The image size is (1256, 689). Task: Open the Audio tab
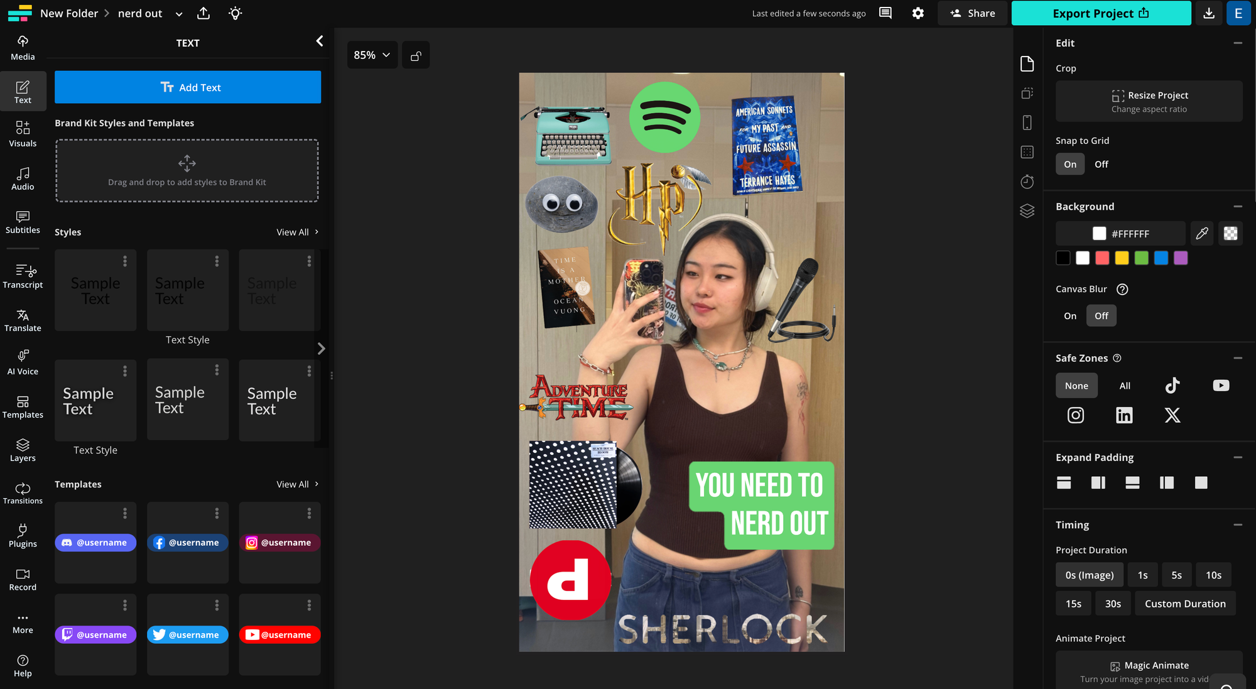[23, 178]
